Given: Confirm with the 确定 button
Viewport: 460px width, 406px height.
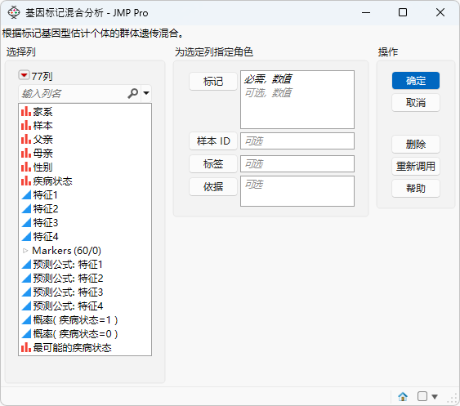Looking at the screenshot, I should (x=416, y=80).
